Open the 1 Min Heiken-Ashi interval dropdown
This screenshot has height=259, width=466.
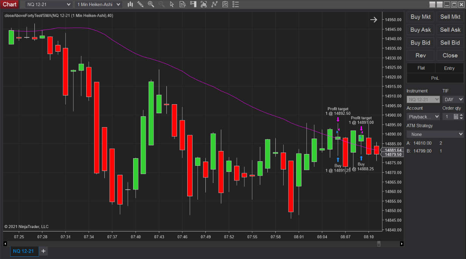click(x=98, y=4)
